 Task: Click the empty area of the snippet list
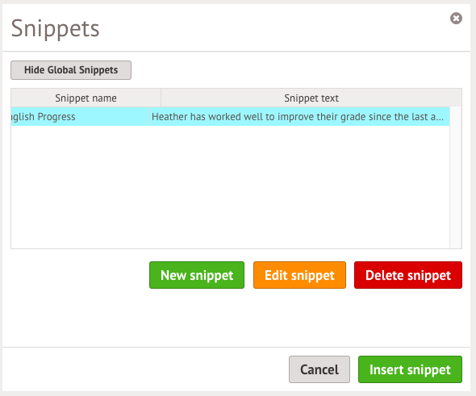point(230,186)
